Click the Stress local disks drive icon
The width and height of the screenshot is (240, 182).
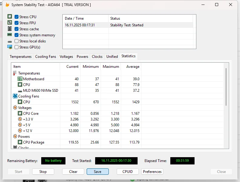pyautogui.click(x=10, y=41)
